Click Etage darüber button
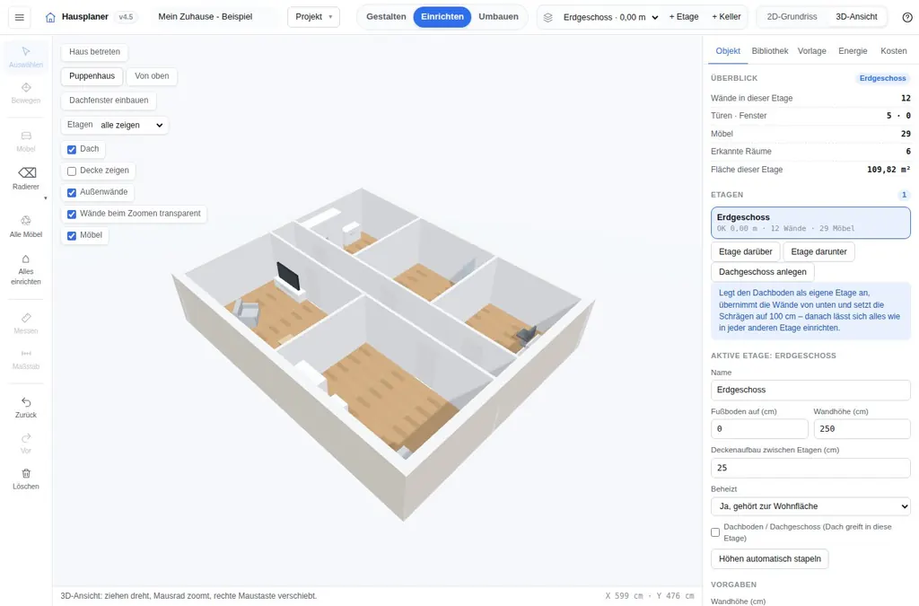The height and width of the screenshot is (606, 919). [746, 252]
